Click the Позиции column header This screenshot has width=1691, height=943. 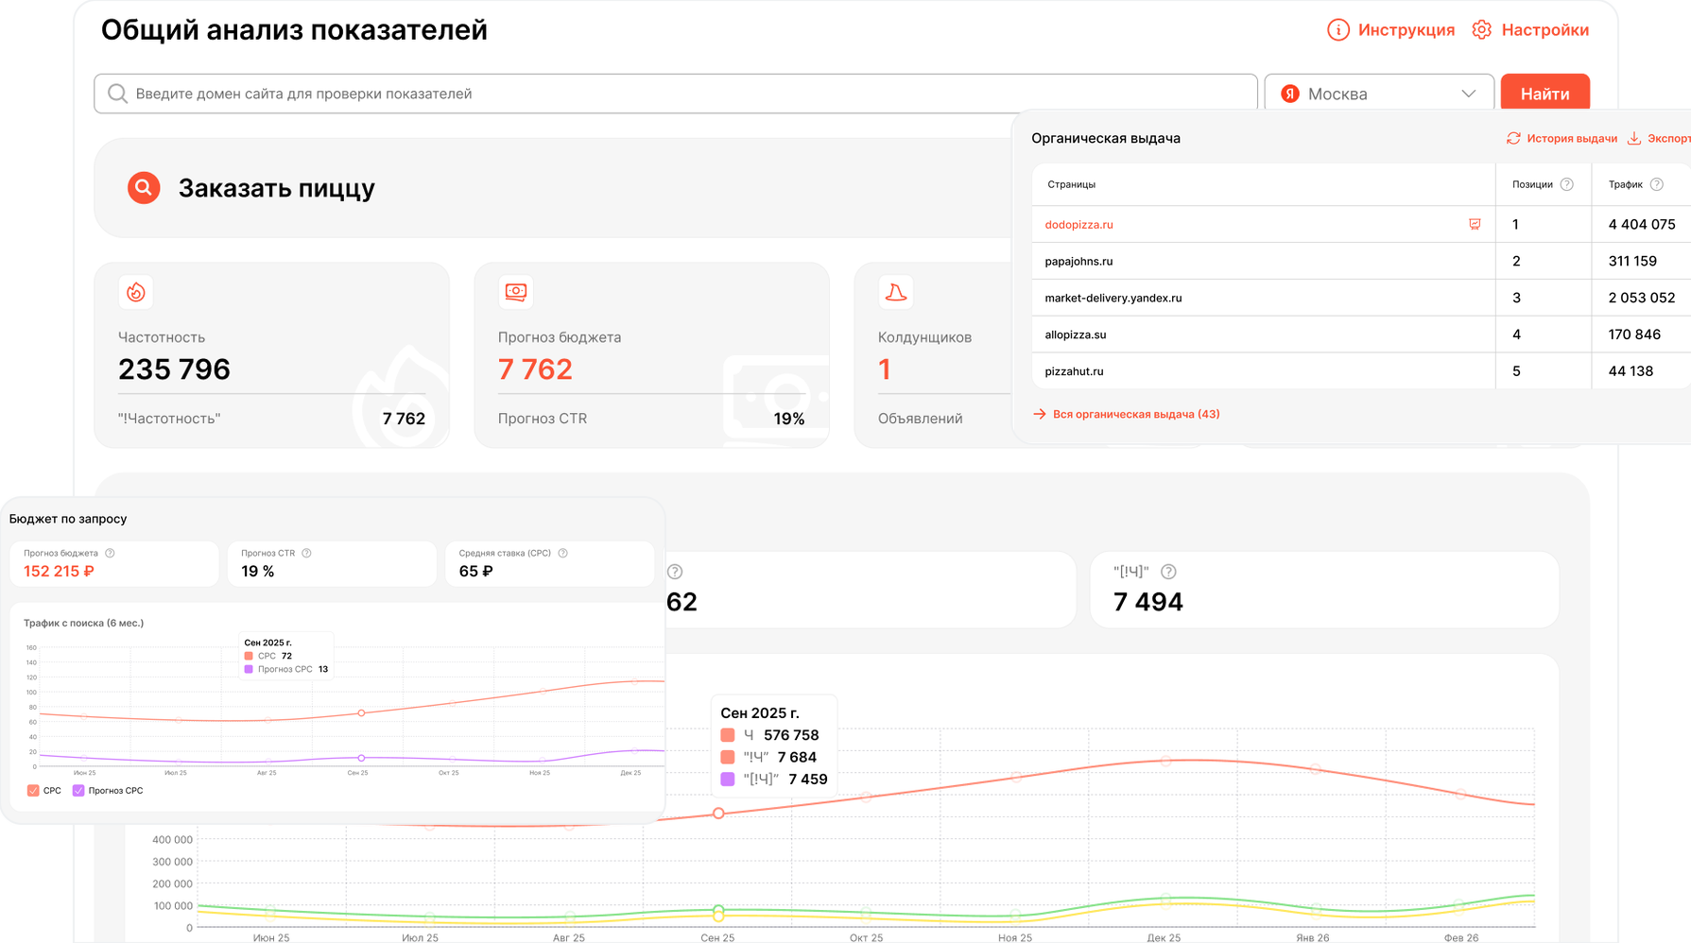click(1532, 184)
